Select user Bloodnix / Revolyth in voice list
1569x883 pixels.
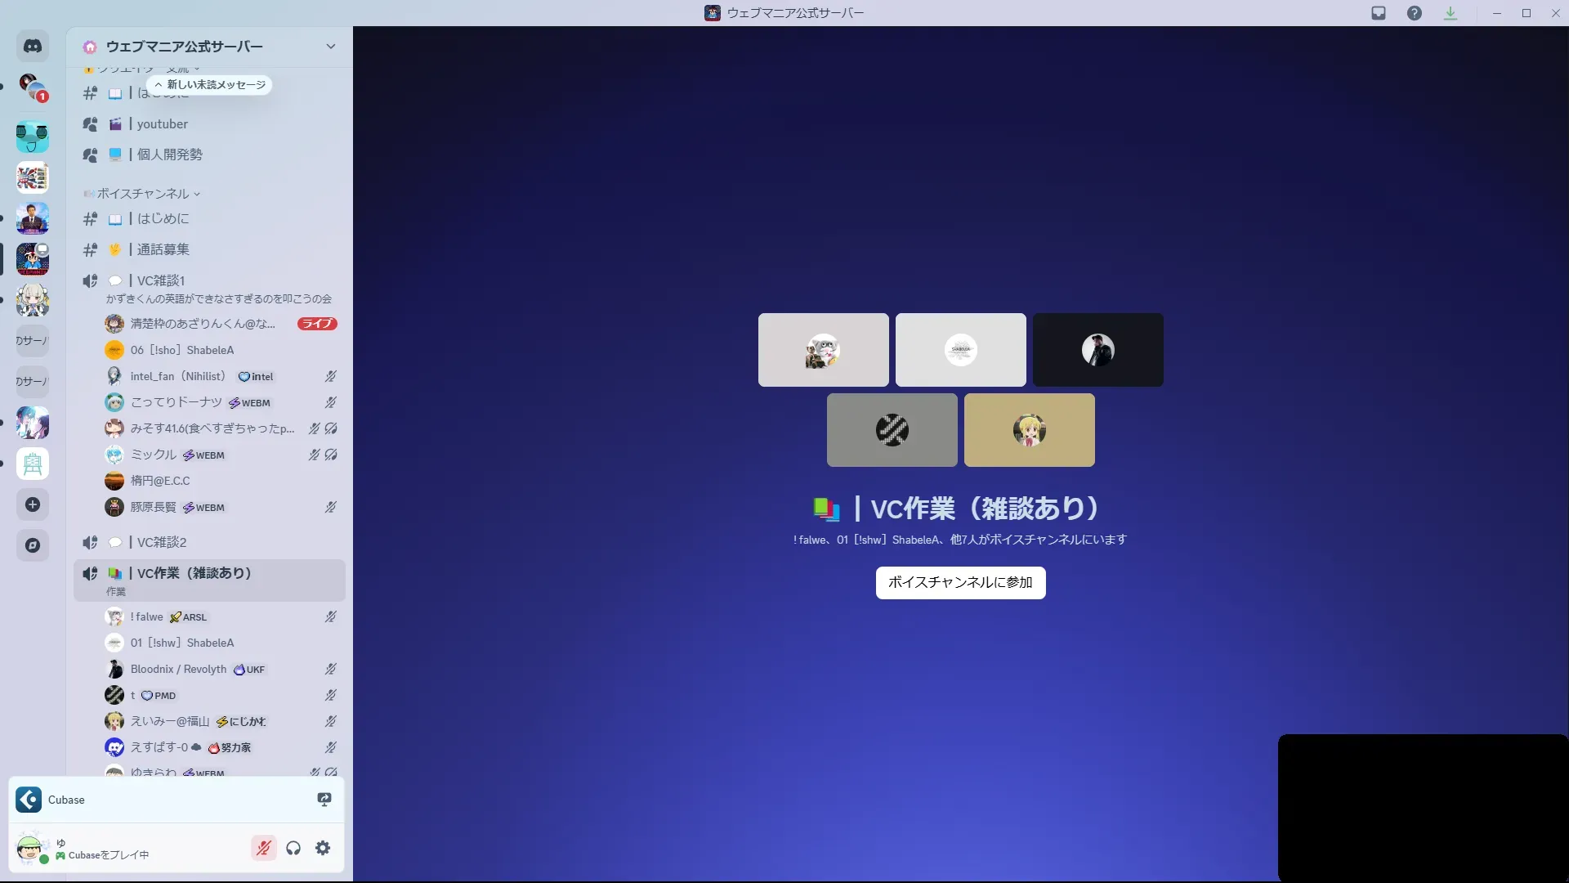pyautogui.click(x=178, y=669)
